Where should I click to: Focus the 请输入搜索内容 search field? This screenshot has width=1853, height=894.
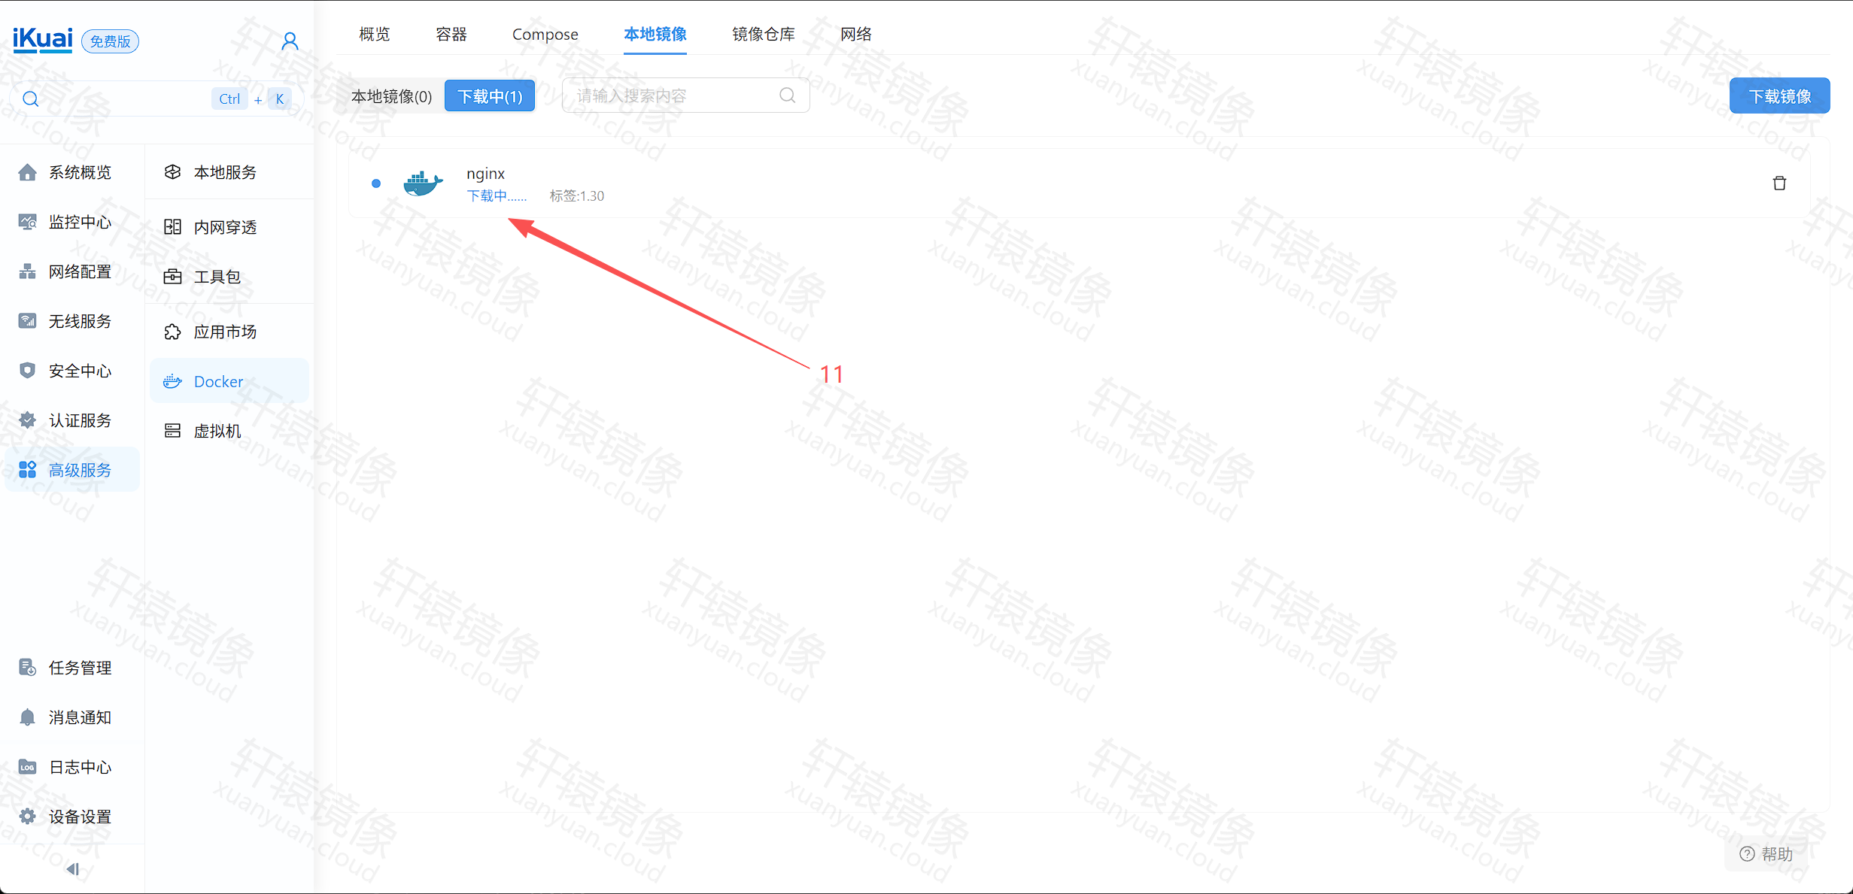[x=685, y=95]
